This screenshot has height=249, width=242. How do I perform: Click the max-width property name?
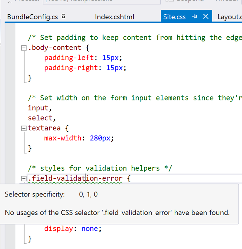point(62,138)
